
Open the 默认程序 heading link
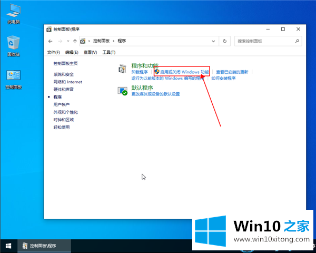(142, 88)
